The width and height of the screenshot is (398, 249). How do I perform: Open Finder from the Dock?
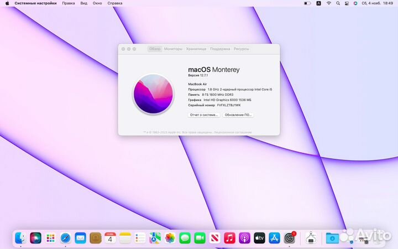point(20,238)
